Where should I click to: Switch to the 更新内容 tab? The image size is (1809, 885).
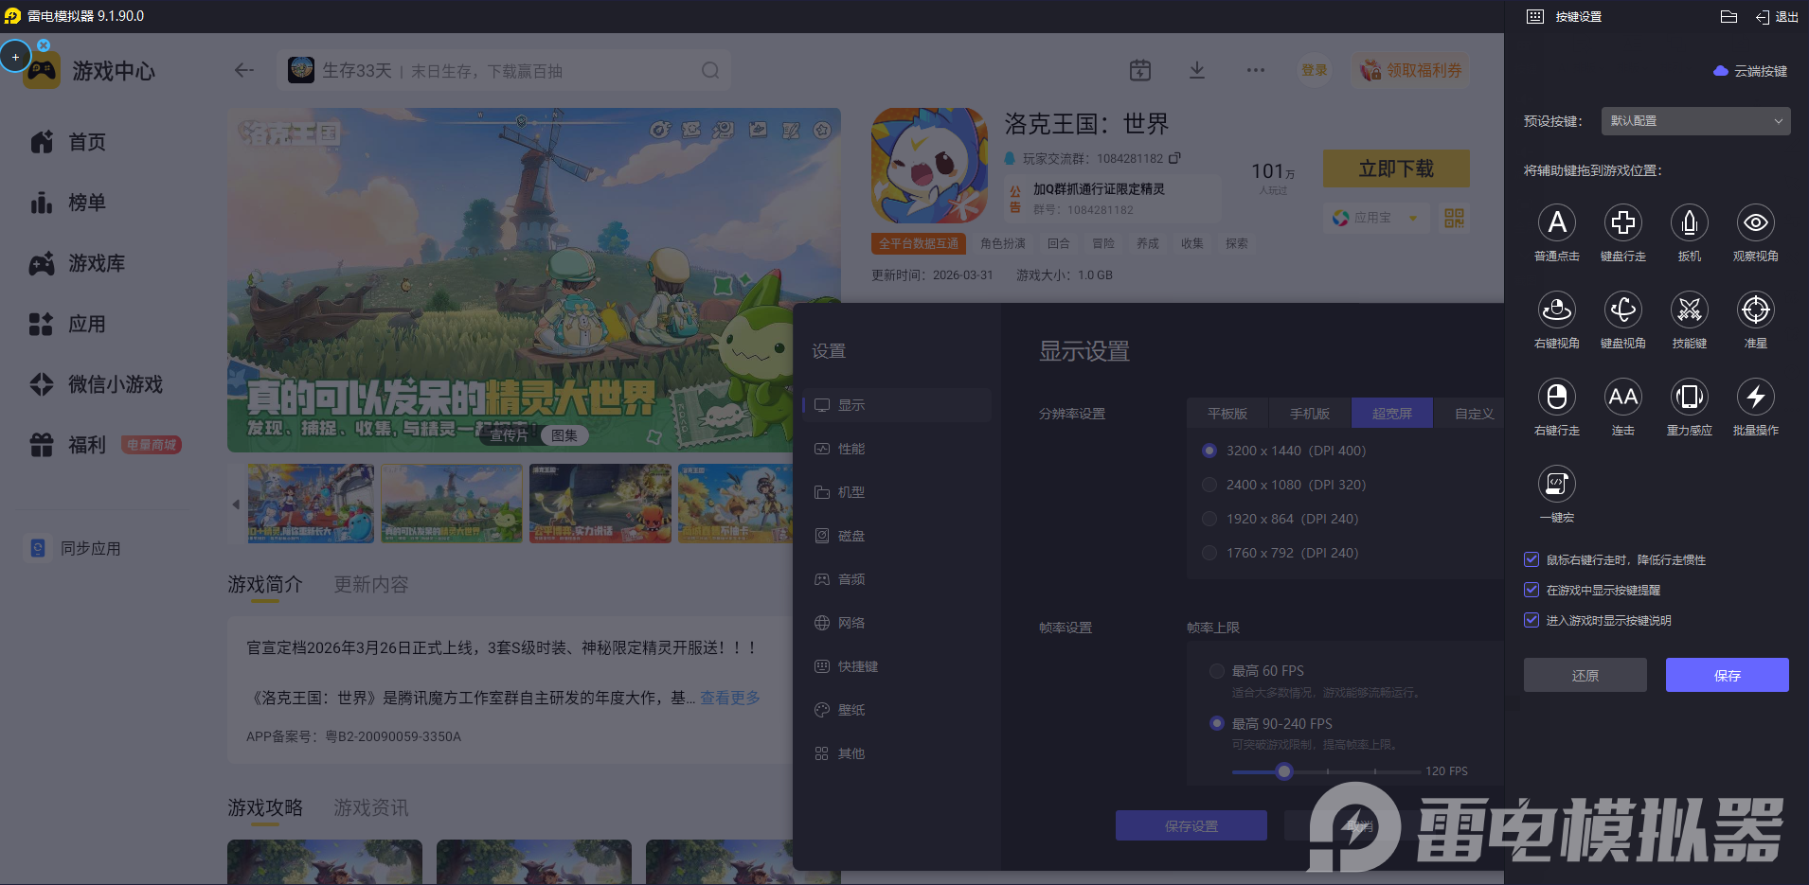point(371,584)
